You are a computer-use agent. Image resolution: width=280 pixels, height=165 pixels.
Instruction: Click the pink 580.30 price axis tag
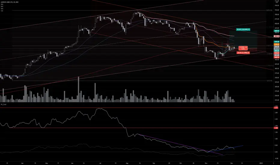(277, 36)
